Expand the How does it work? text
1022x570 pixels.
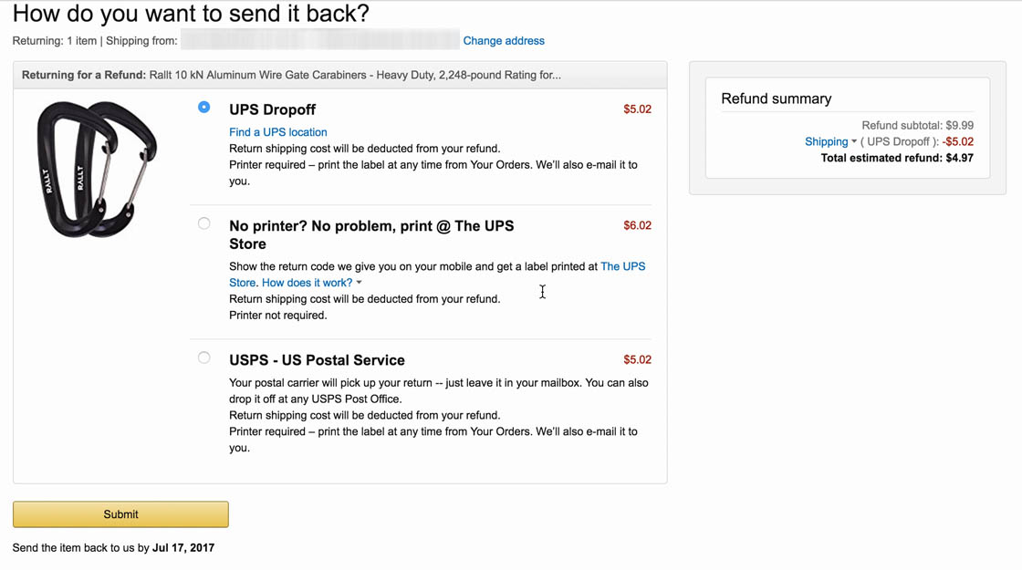[307, 283]
